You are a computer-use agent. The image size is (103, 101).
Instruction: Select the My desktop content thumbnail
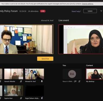(95, 74)
